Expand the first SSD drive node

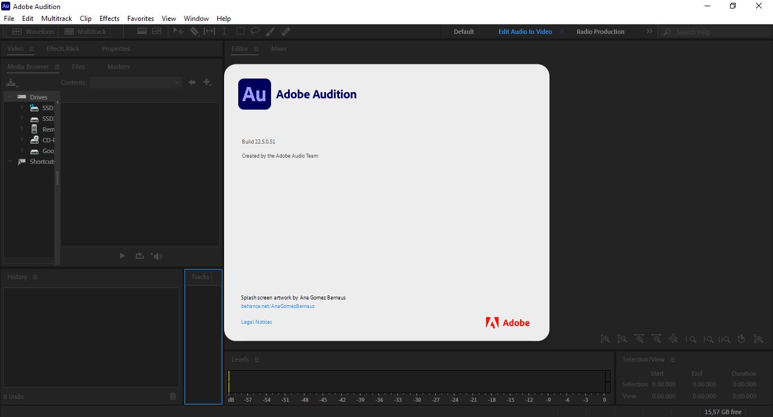click(x=22, y=107)
